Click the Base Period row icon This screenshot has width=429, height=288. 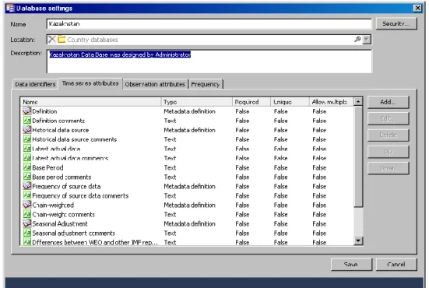[x=26, y=167]
